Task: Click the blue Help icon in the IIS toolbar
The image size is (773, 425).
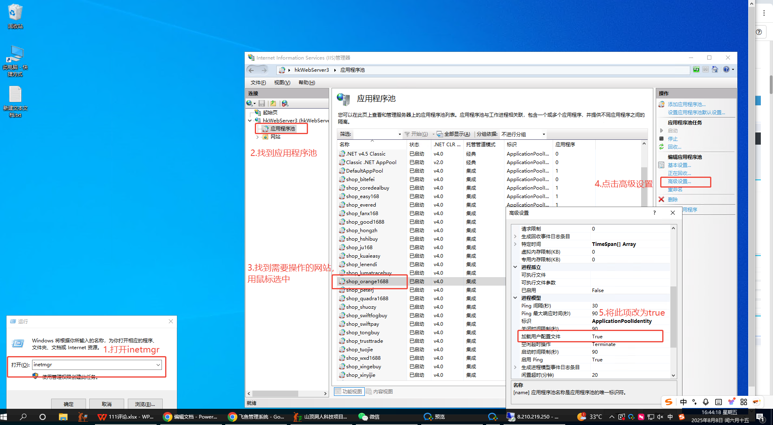Action: [726, 70]
